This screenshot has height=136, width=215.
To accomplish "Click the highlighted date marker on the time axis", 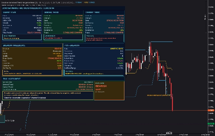I will [x=169, y=133].
